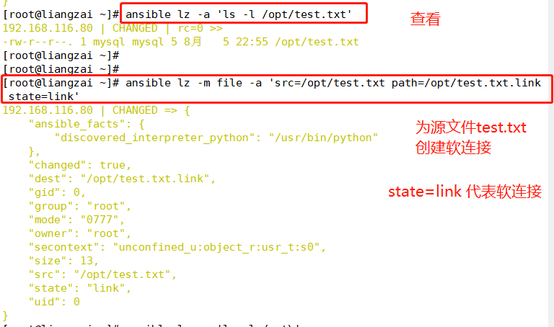The width and height of the screenshot is (554, 327).
Task: Click the "dest": "/opt/test.txt.link" line
Action: 122,179
